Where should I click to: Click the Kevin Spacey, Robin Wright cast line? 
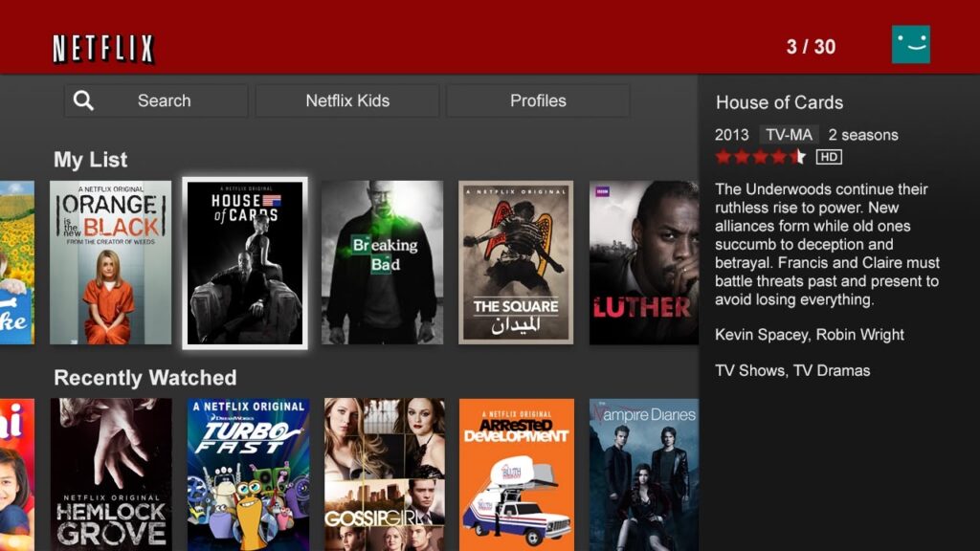tap(810, 335)
